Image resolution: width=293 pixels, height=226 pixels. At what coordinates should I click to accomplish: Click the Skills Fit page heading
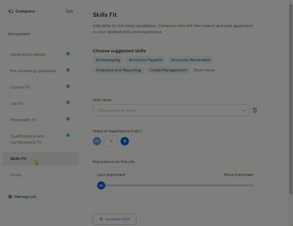coord(105,15)
